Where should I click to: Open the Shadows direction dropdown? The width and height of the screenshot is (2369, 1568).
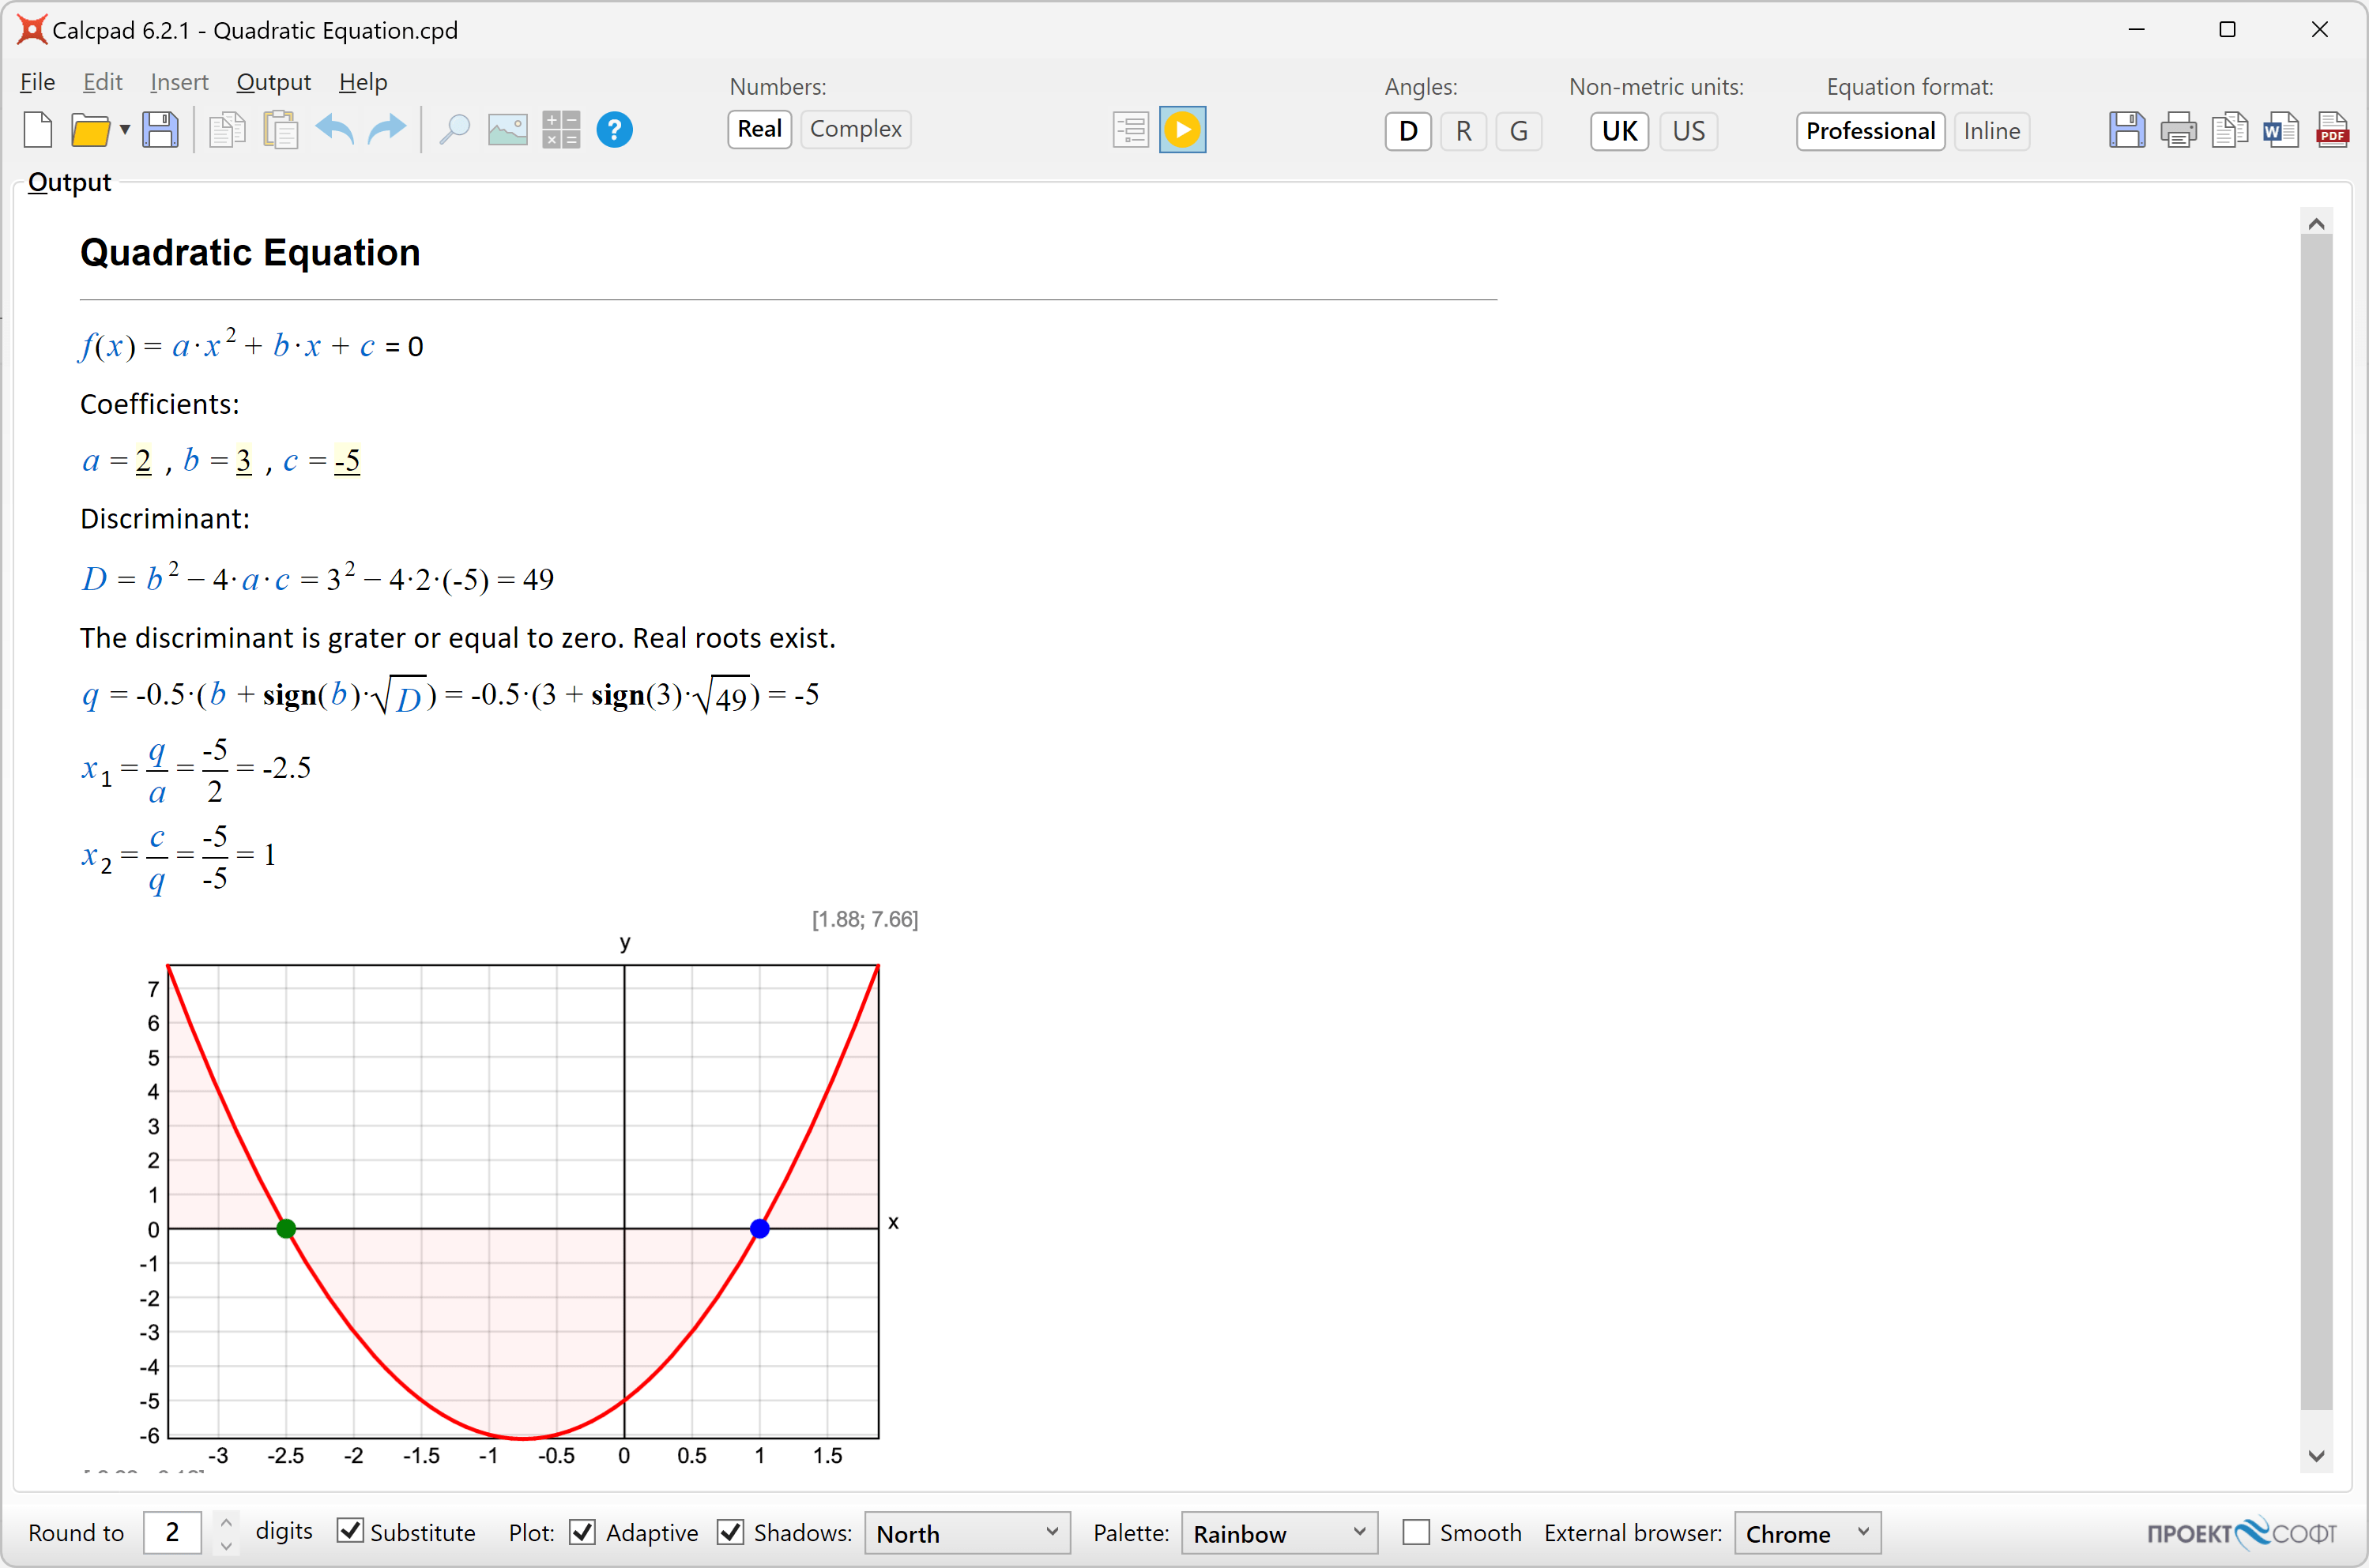[x=966, y=1533]
